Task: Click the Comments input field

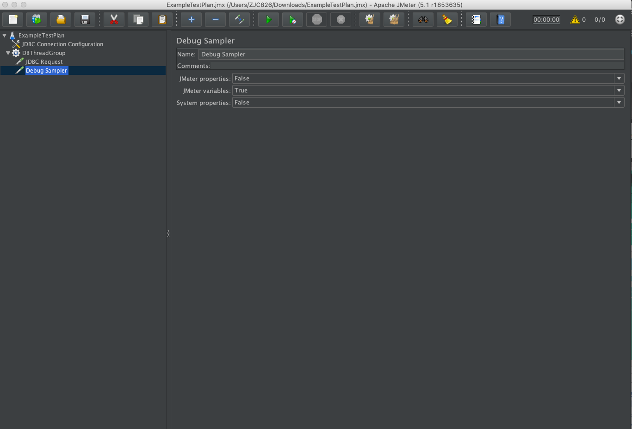Action: tap(417, 66)
